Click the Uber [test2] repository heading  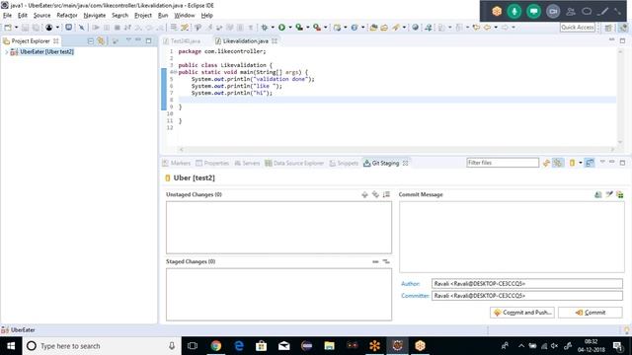tap(194, 177)
